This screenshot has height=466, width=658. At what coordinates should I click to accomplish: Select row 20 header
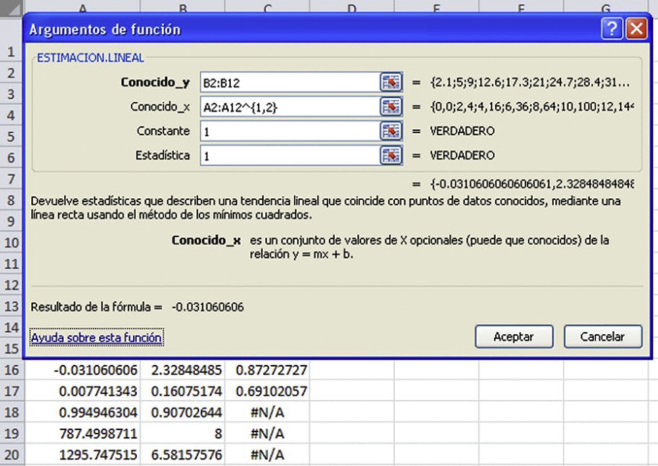click(x=12, y=455)
